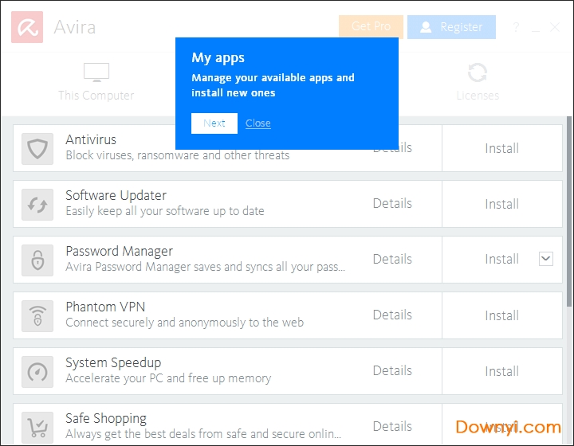Close the My apps tooltip
The height and width of the screenshot is (446, 574).
tap(258, 123)
